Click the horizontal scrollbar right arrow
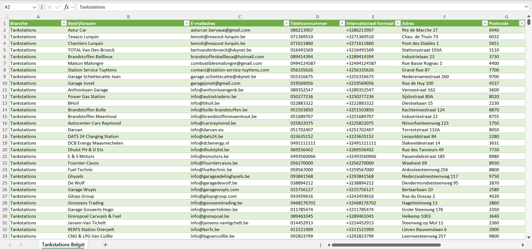The height and width of the screenshot is (249, 532). point(523,245)
